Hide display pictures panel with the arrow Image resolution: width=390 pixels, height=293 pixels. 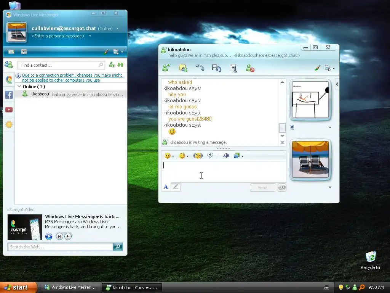coord(337,84)
